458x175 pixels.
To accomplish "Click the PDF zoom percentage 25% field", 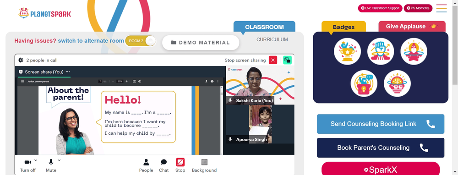I will click(x=120, y=82).
